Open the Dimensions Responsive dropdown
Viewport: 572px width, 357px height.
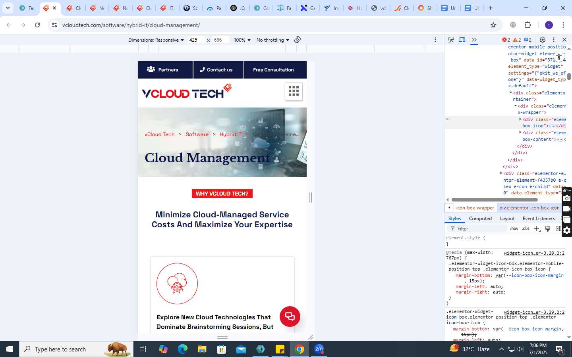(156, 40)
